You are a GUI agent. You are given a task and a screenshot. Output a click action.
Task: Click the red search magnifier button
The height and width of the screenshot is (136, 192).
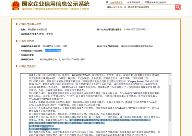178,7
